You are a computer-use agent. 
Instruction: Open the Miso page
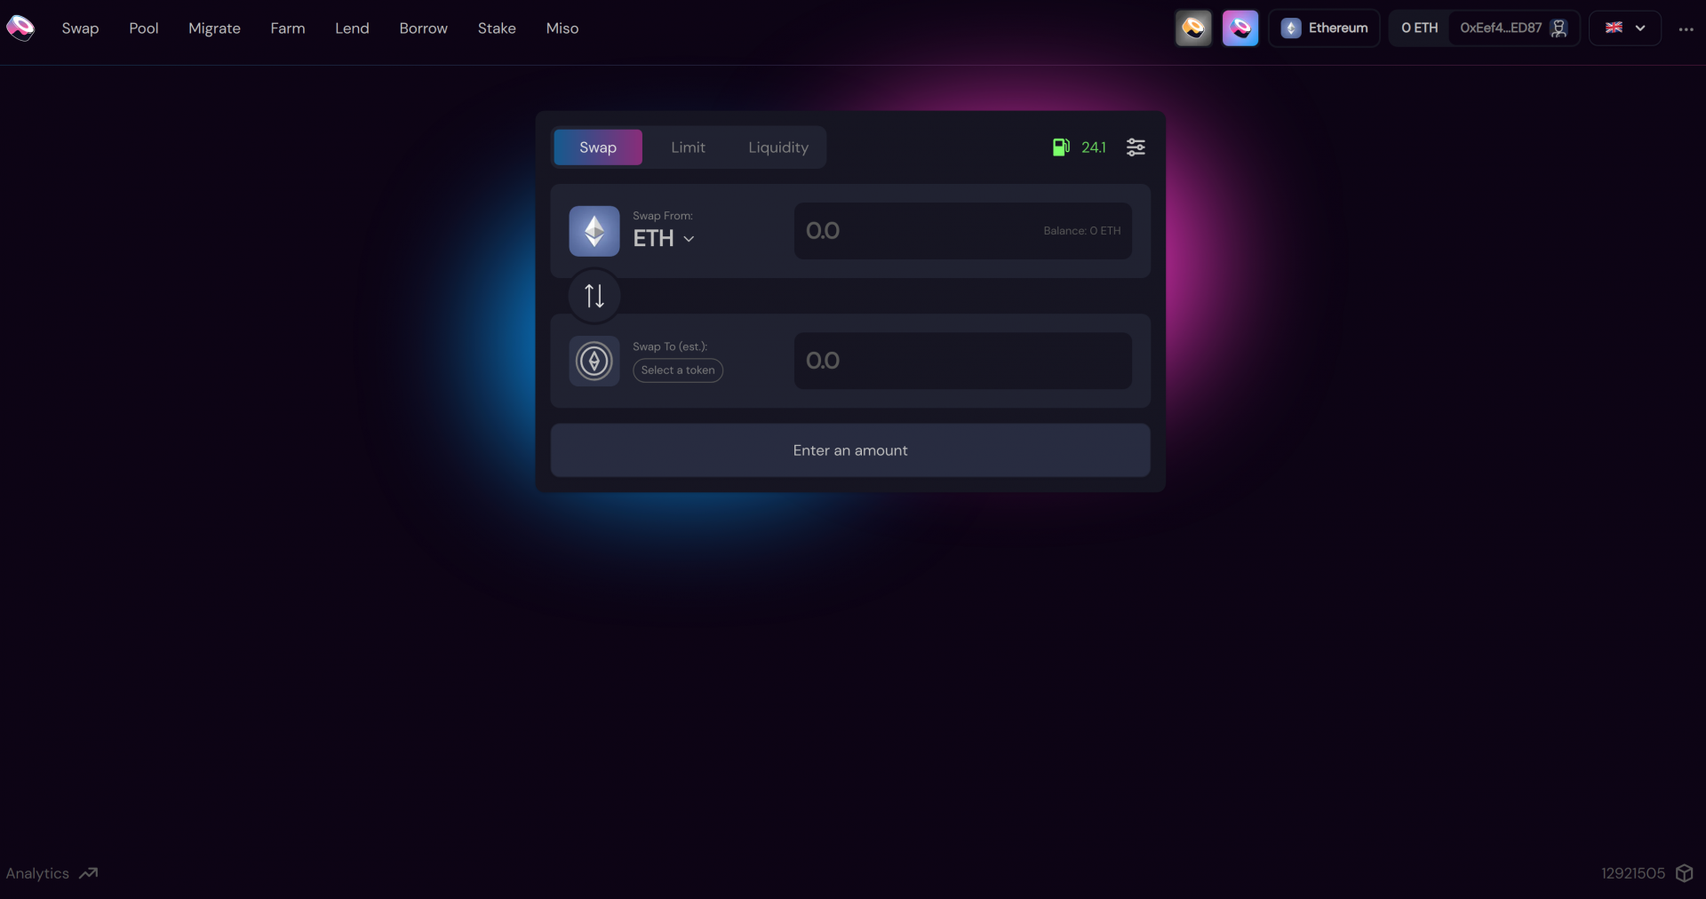(x=562, y=28)
